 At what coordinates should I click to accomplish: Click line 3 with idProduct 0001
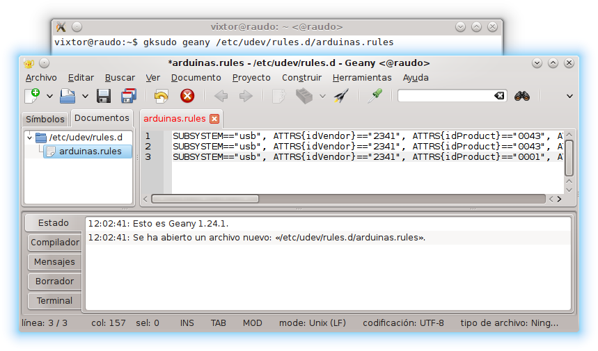pos(368,156)
